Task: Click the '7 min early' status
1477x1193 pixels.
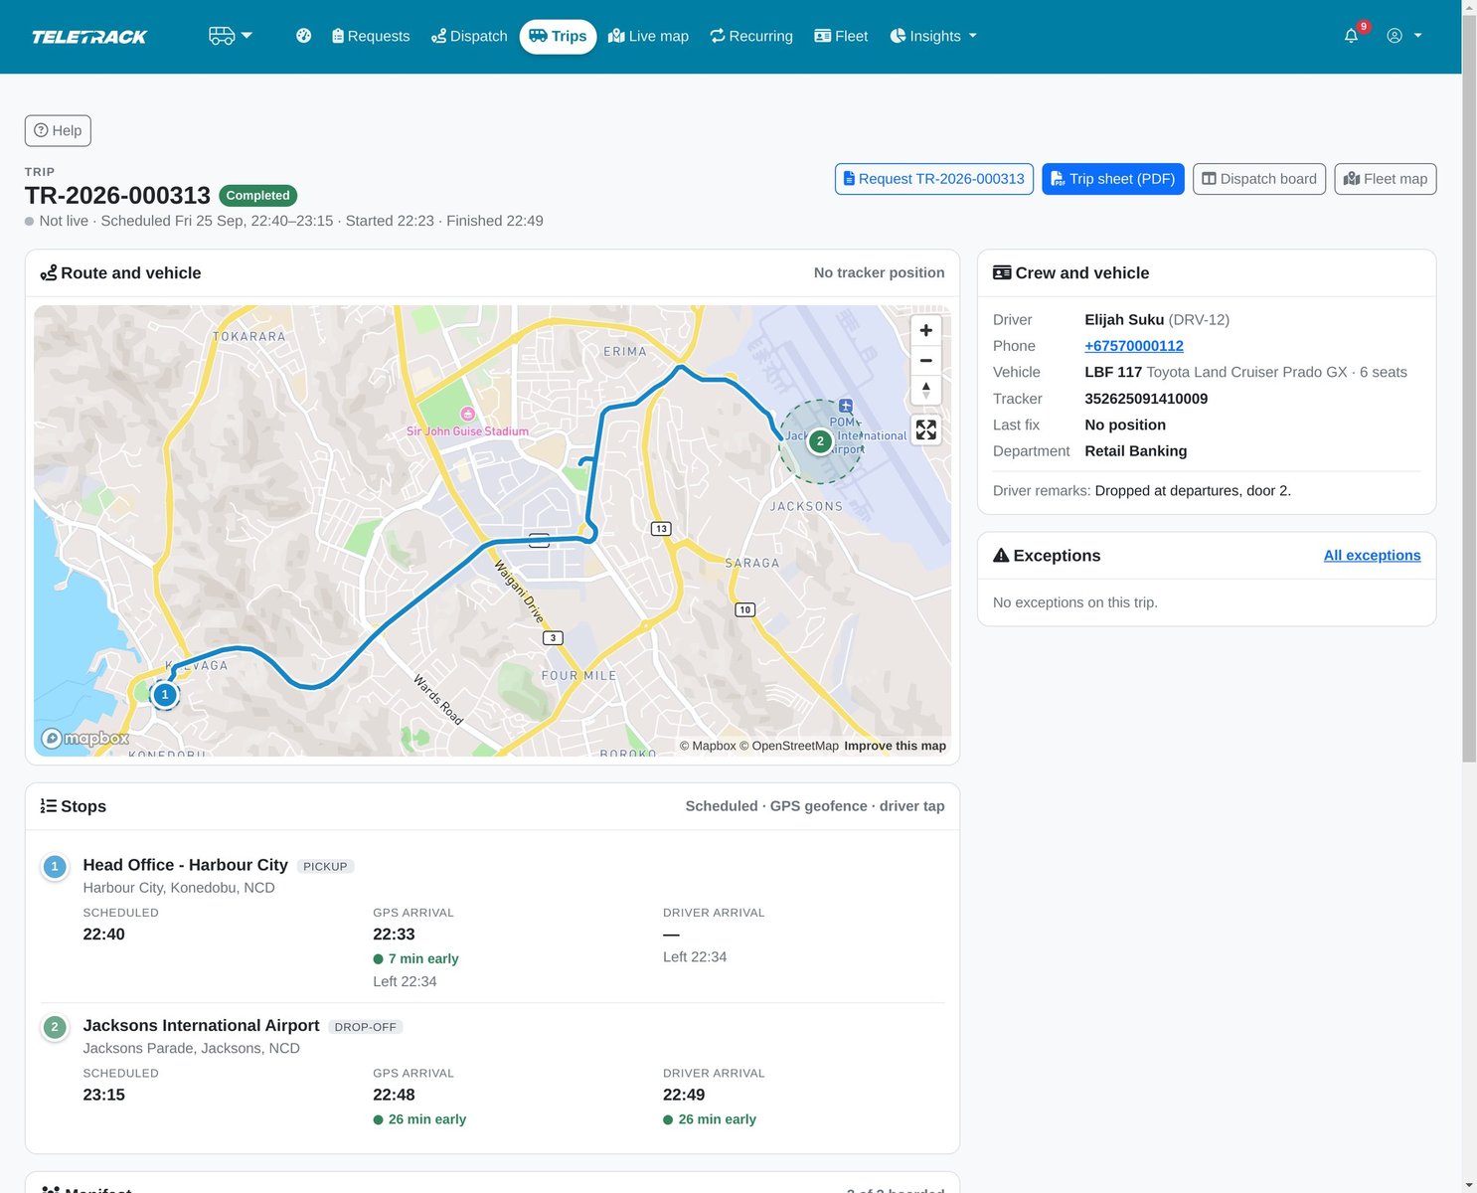Action: click(415, 959)
